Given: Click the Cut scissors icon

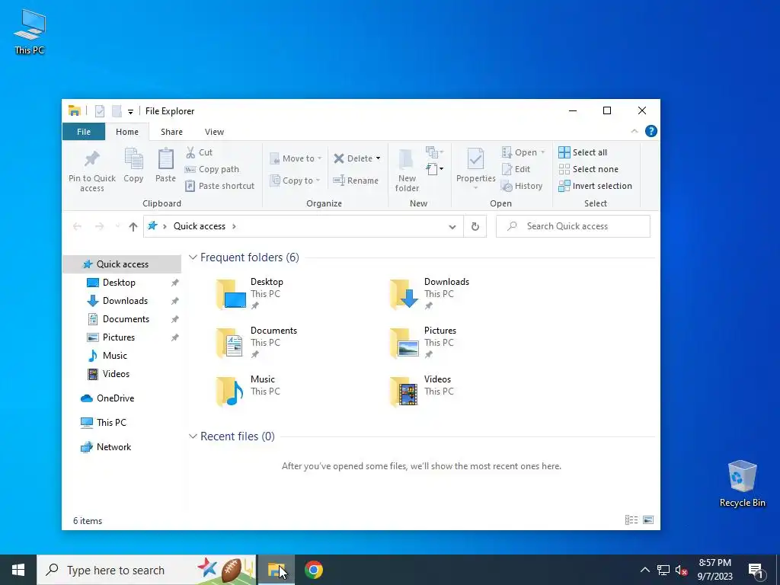Looking at the screenshot, I should click(x=190, y=152).
